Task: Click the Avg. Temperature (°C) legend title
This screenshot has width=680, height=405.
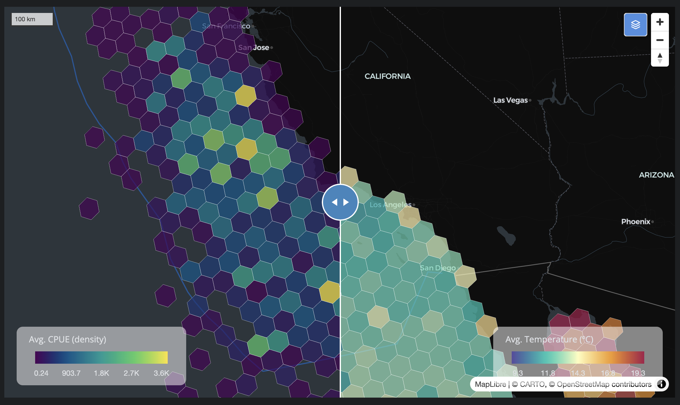Action: point(549,339)
